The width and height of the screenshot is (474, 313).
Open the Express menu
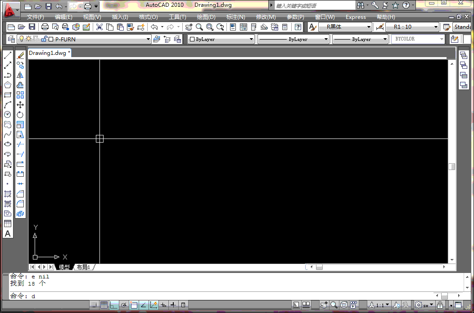(356, 17)
